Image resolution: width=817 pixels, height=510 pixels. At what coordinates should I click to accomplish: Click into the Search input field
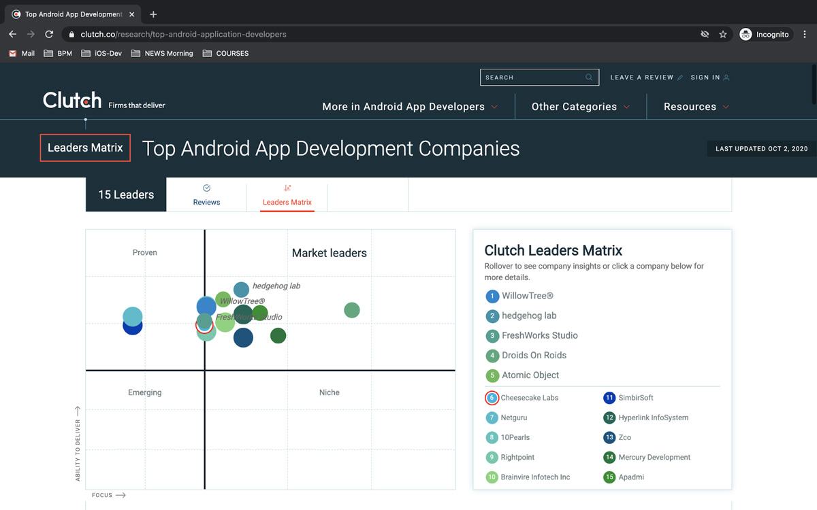tap(531, 78)
